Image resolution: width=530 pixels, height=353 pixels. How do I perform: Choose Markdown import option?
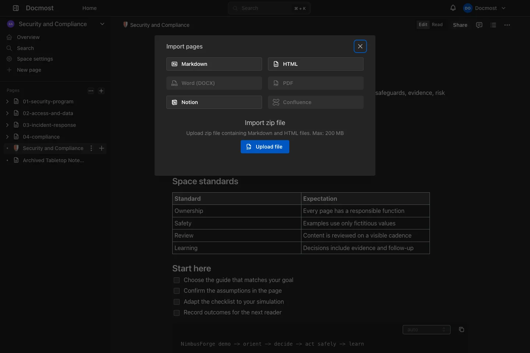[214, 64]
